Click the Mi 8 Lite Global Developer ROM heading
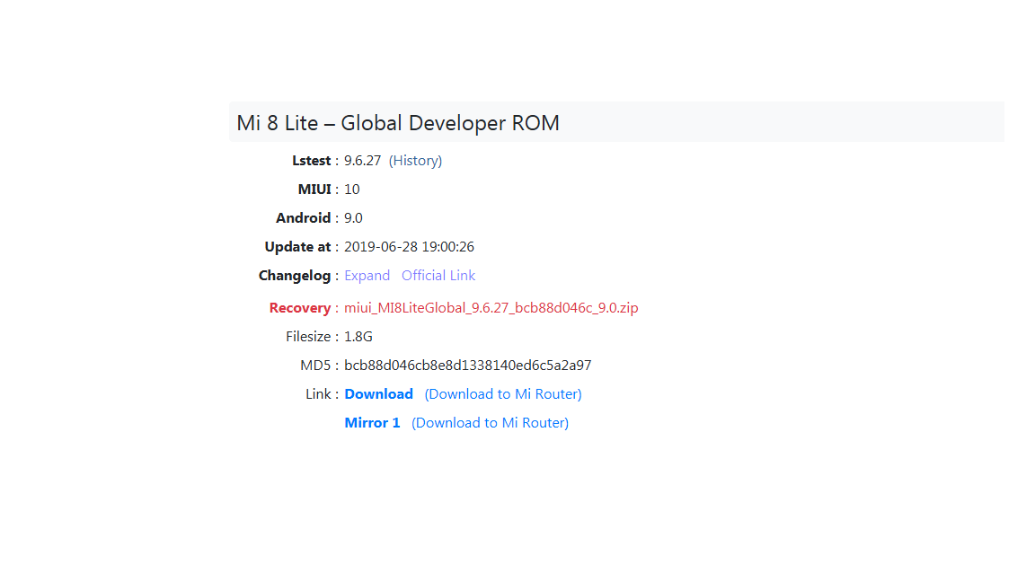 pos(398,123)
